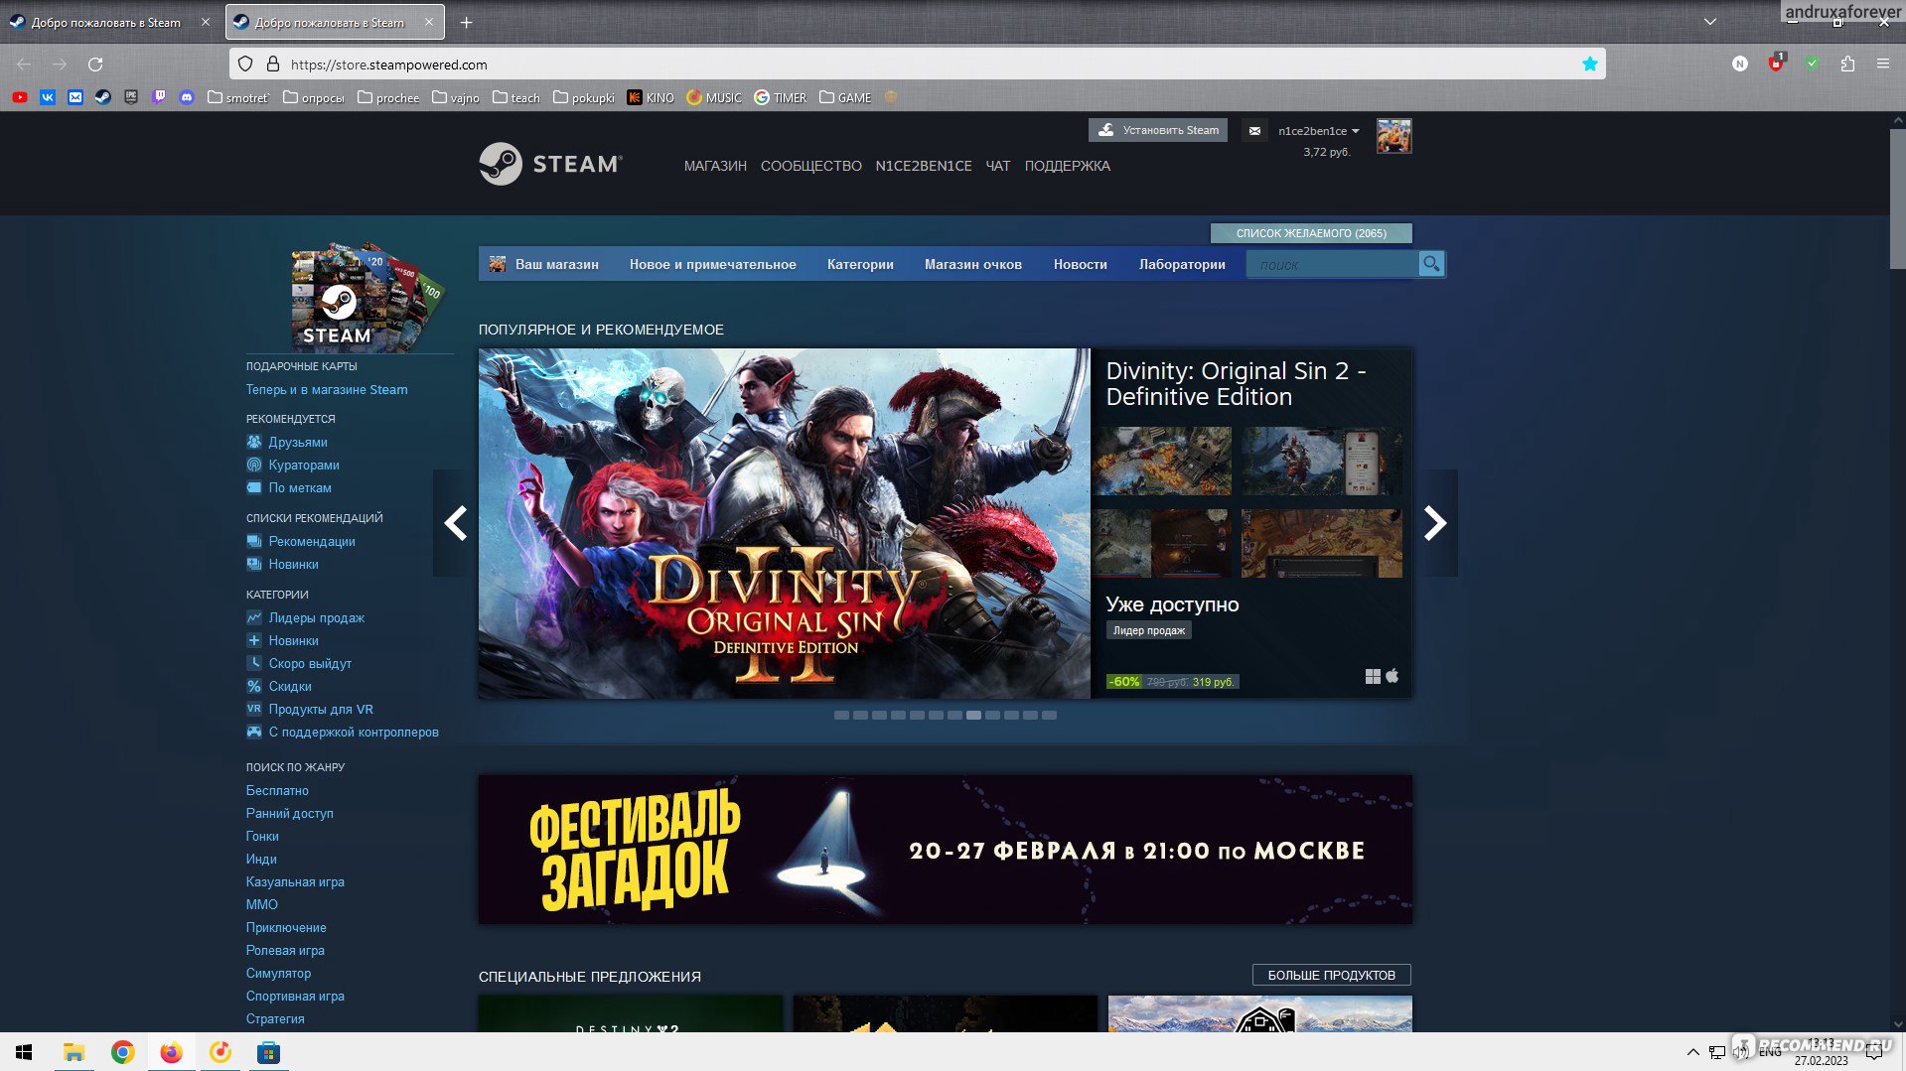Viewport: 1906px width, 1071px height.
Task: Open Firefox from the Windows taskbar
Action: 171,1052
